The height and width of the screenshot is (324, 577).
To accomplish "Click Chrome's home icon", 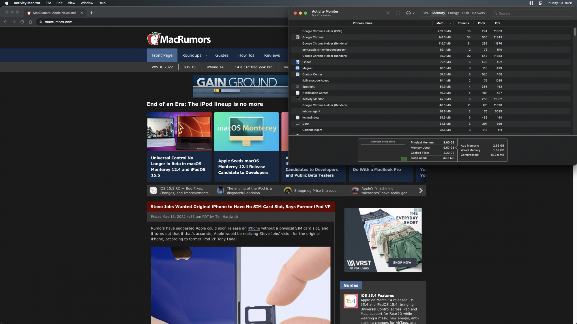I will tap(30, 22).
